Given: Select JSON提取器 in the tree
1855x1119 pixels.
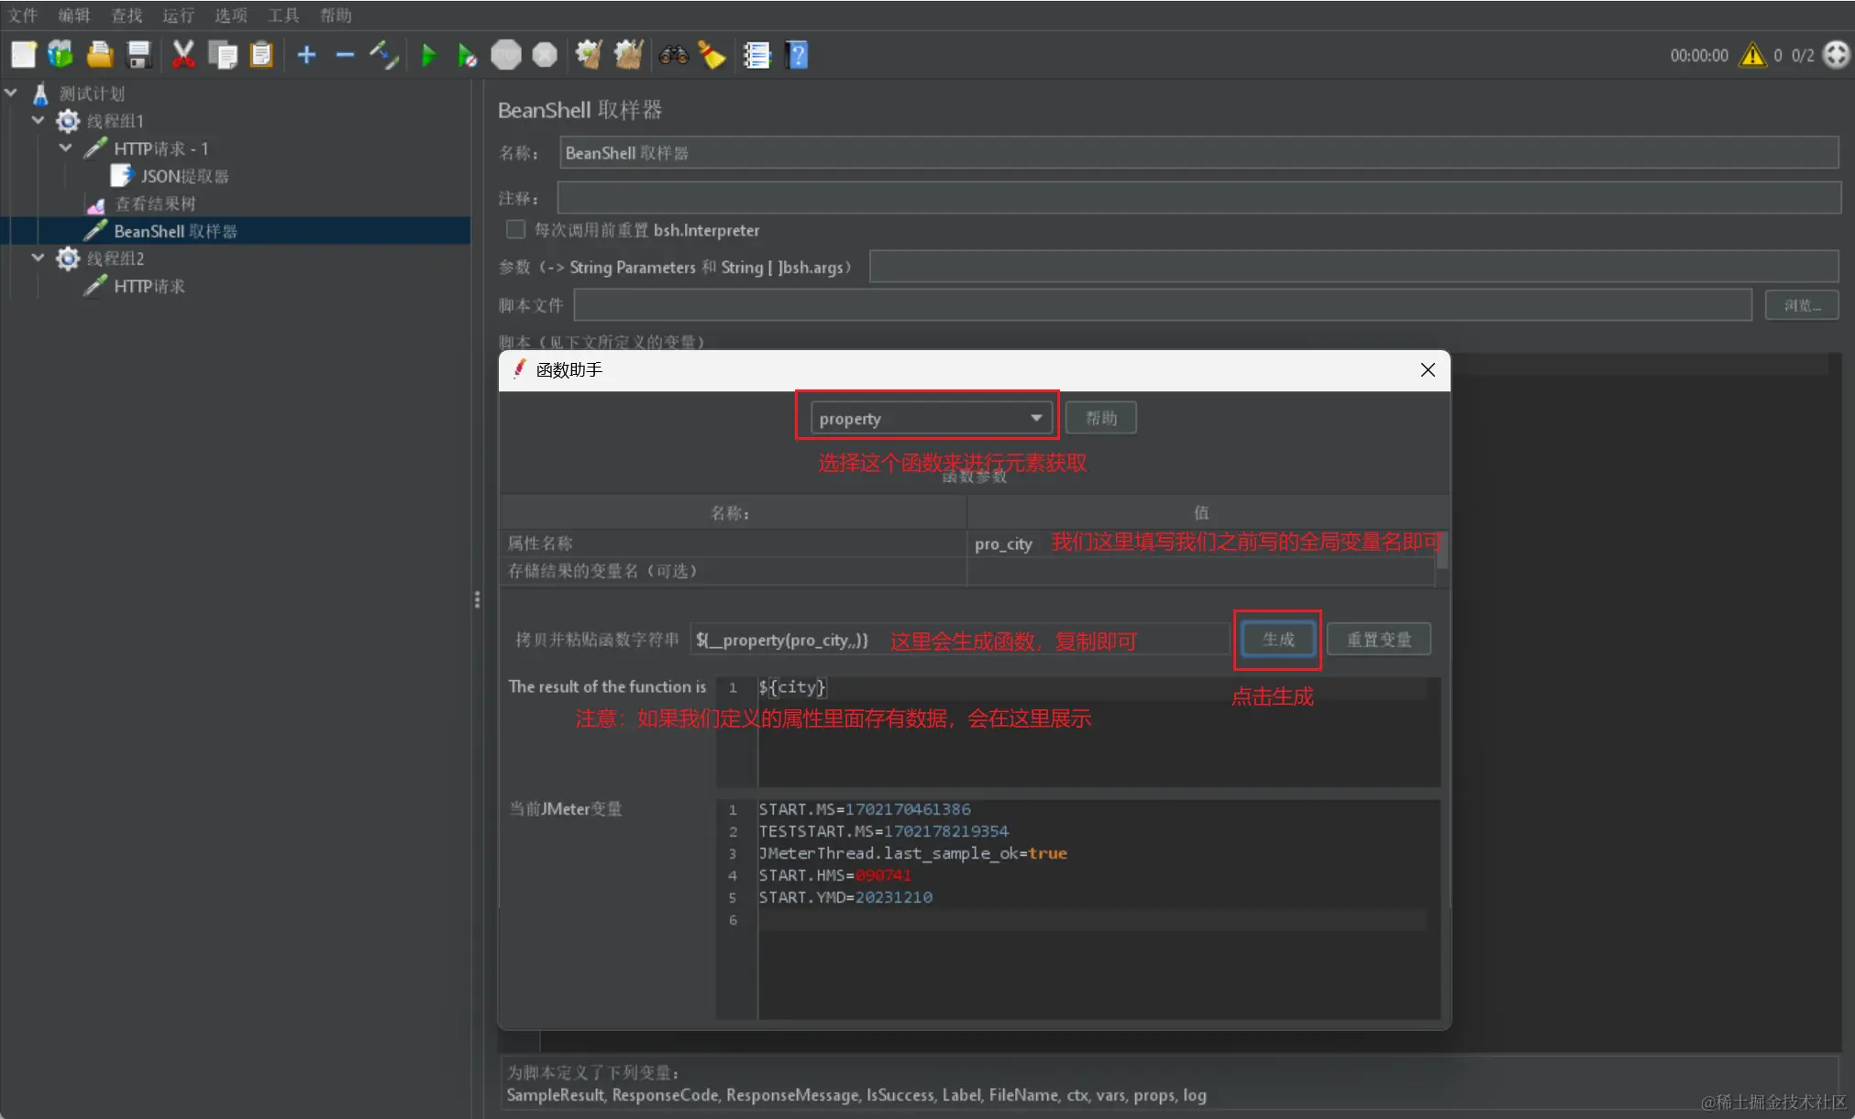Looking at the screenshot, I should tap(183, 176).
